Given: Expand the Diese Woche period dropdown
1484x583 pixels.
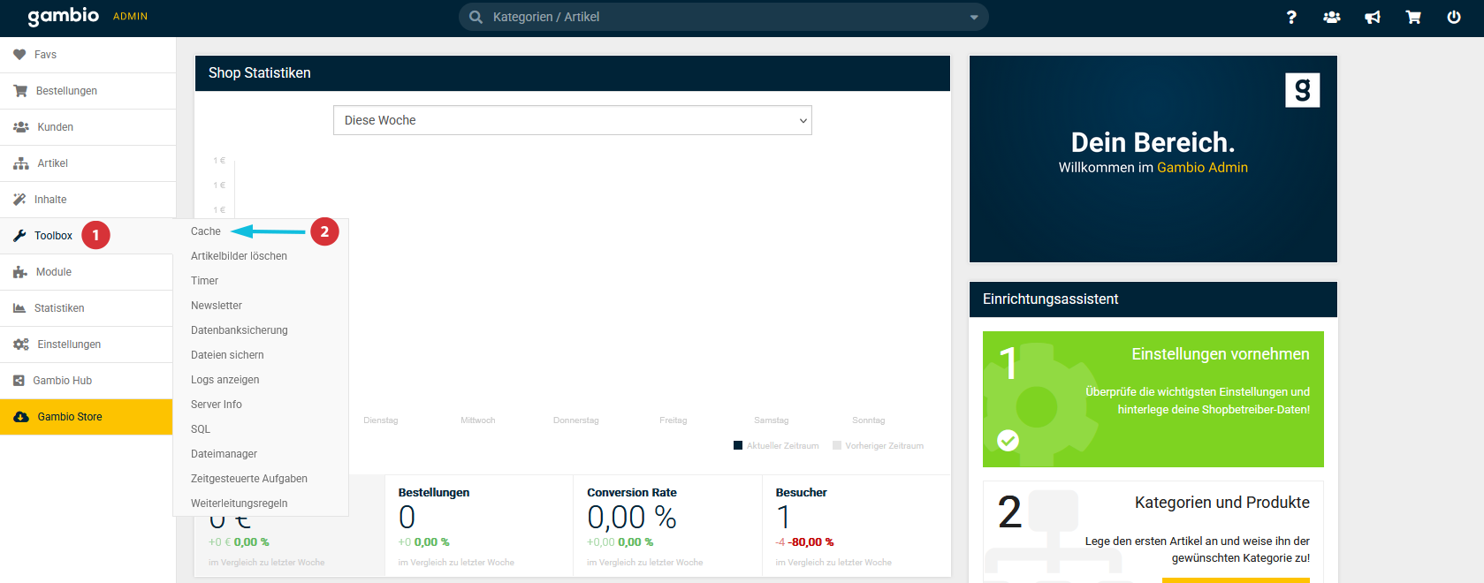Looking at the screenshot, I should click(x=572, y=120).
